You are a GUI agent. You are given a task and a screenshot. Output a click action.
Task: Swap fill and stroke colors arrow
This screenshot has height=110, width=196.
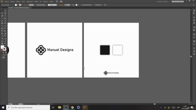click(6, 46)
